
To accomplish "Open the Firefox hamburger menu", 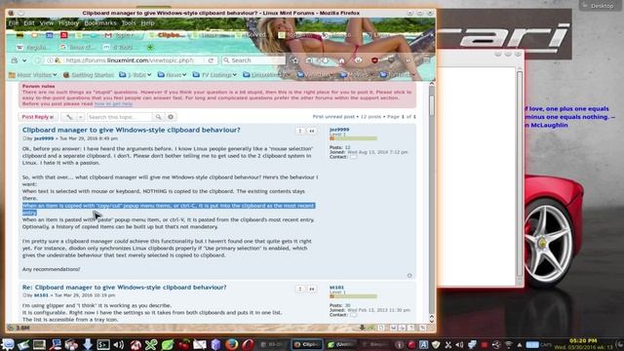I will pyautogui.click(x=426, y=60).
